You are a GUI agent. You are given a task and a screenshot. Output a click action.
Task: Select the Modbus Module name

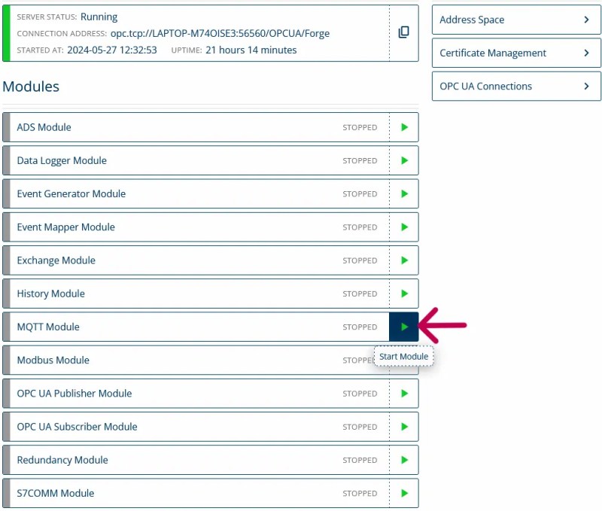click(x=53, y=360)
